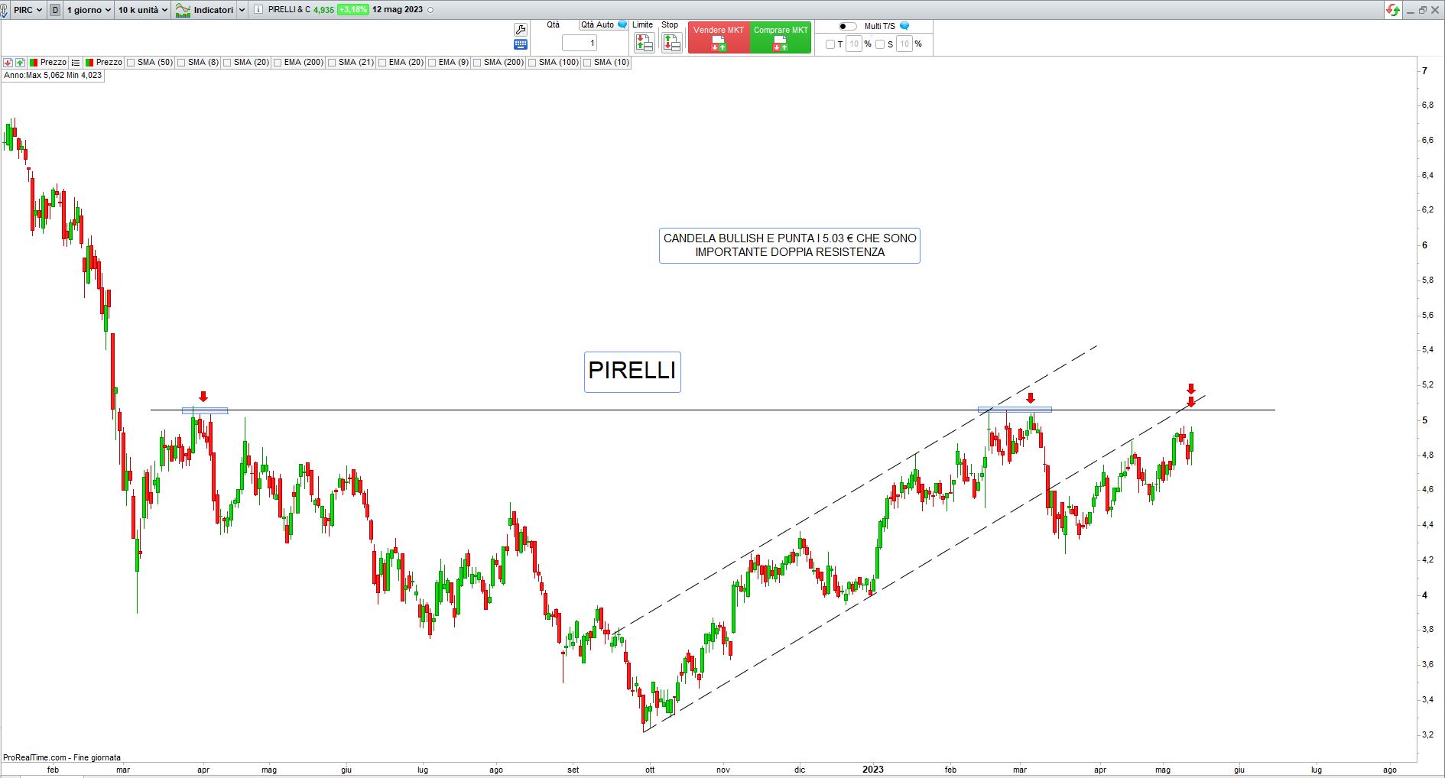Enable the SMA (50) checkbox
Image resolution: width=1445 pixels, height=778 pixels.
131,63
